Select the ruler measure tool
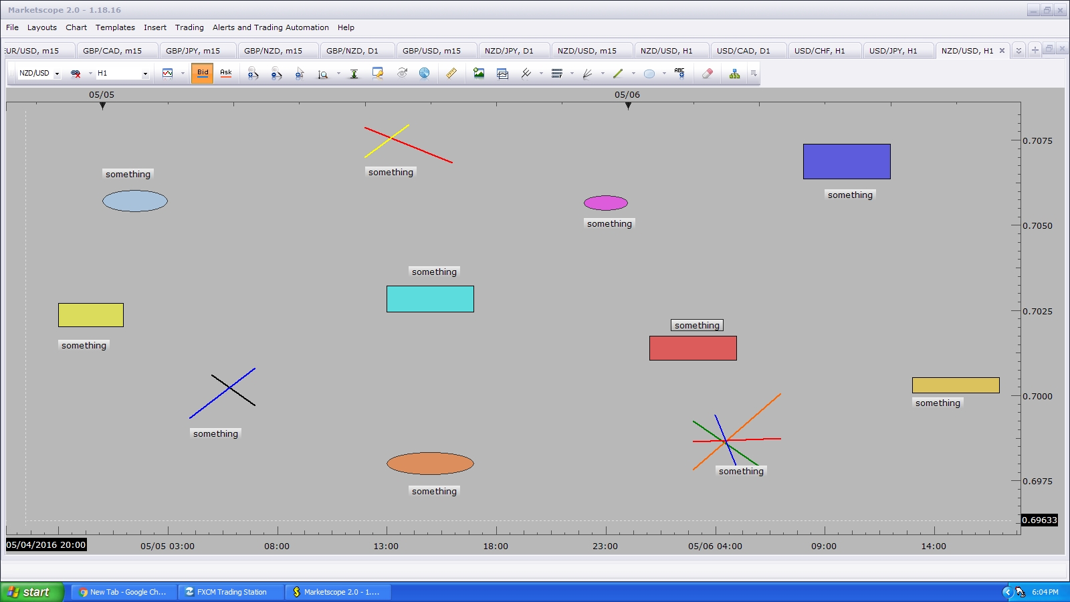The image size is (1070, 602). 451,74
